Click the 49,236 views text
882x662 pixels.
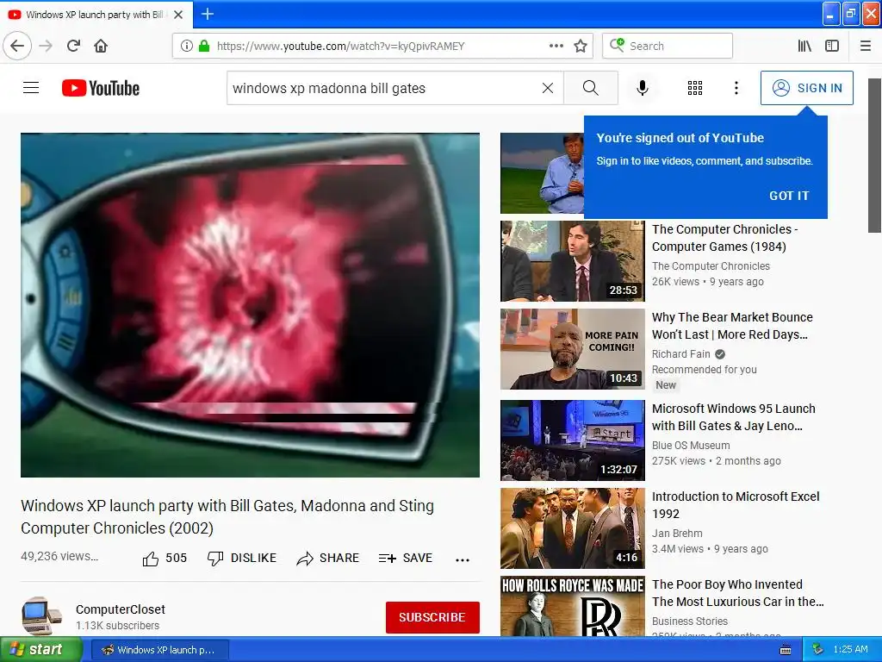pyautogui.click(x=59, y=556)
